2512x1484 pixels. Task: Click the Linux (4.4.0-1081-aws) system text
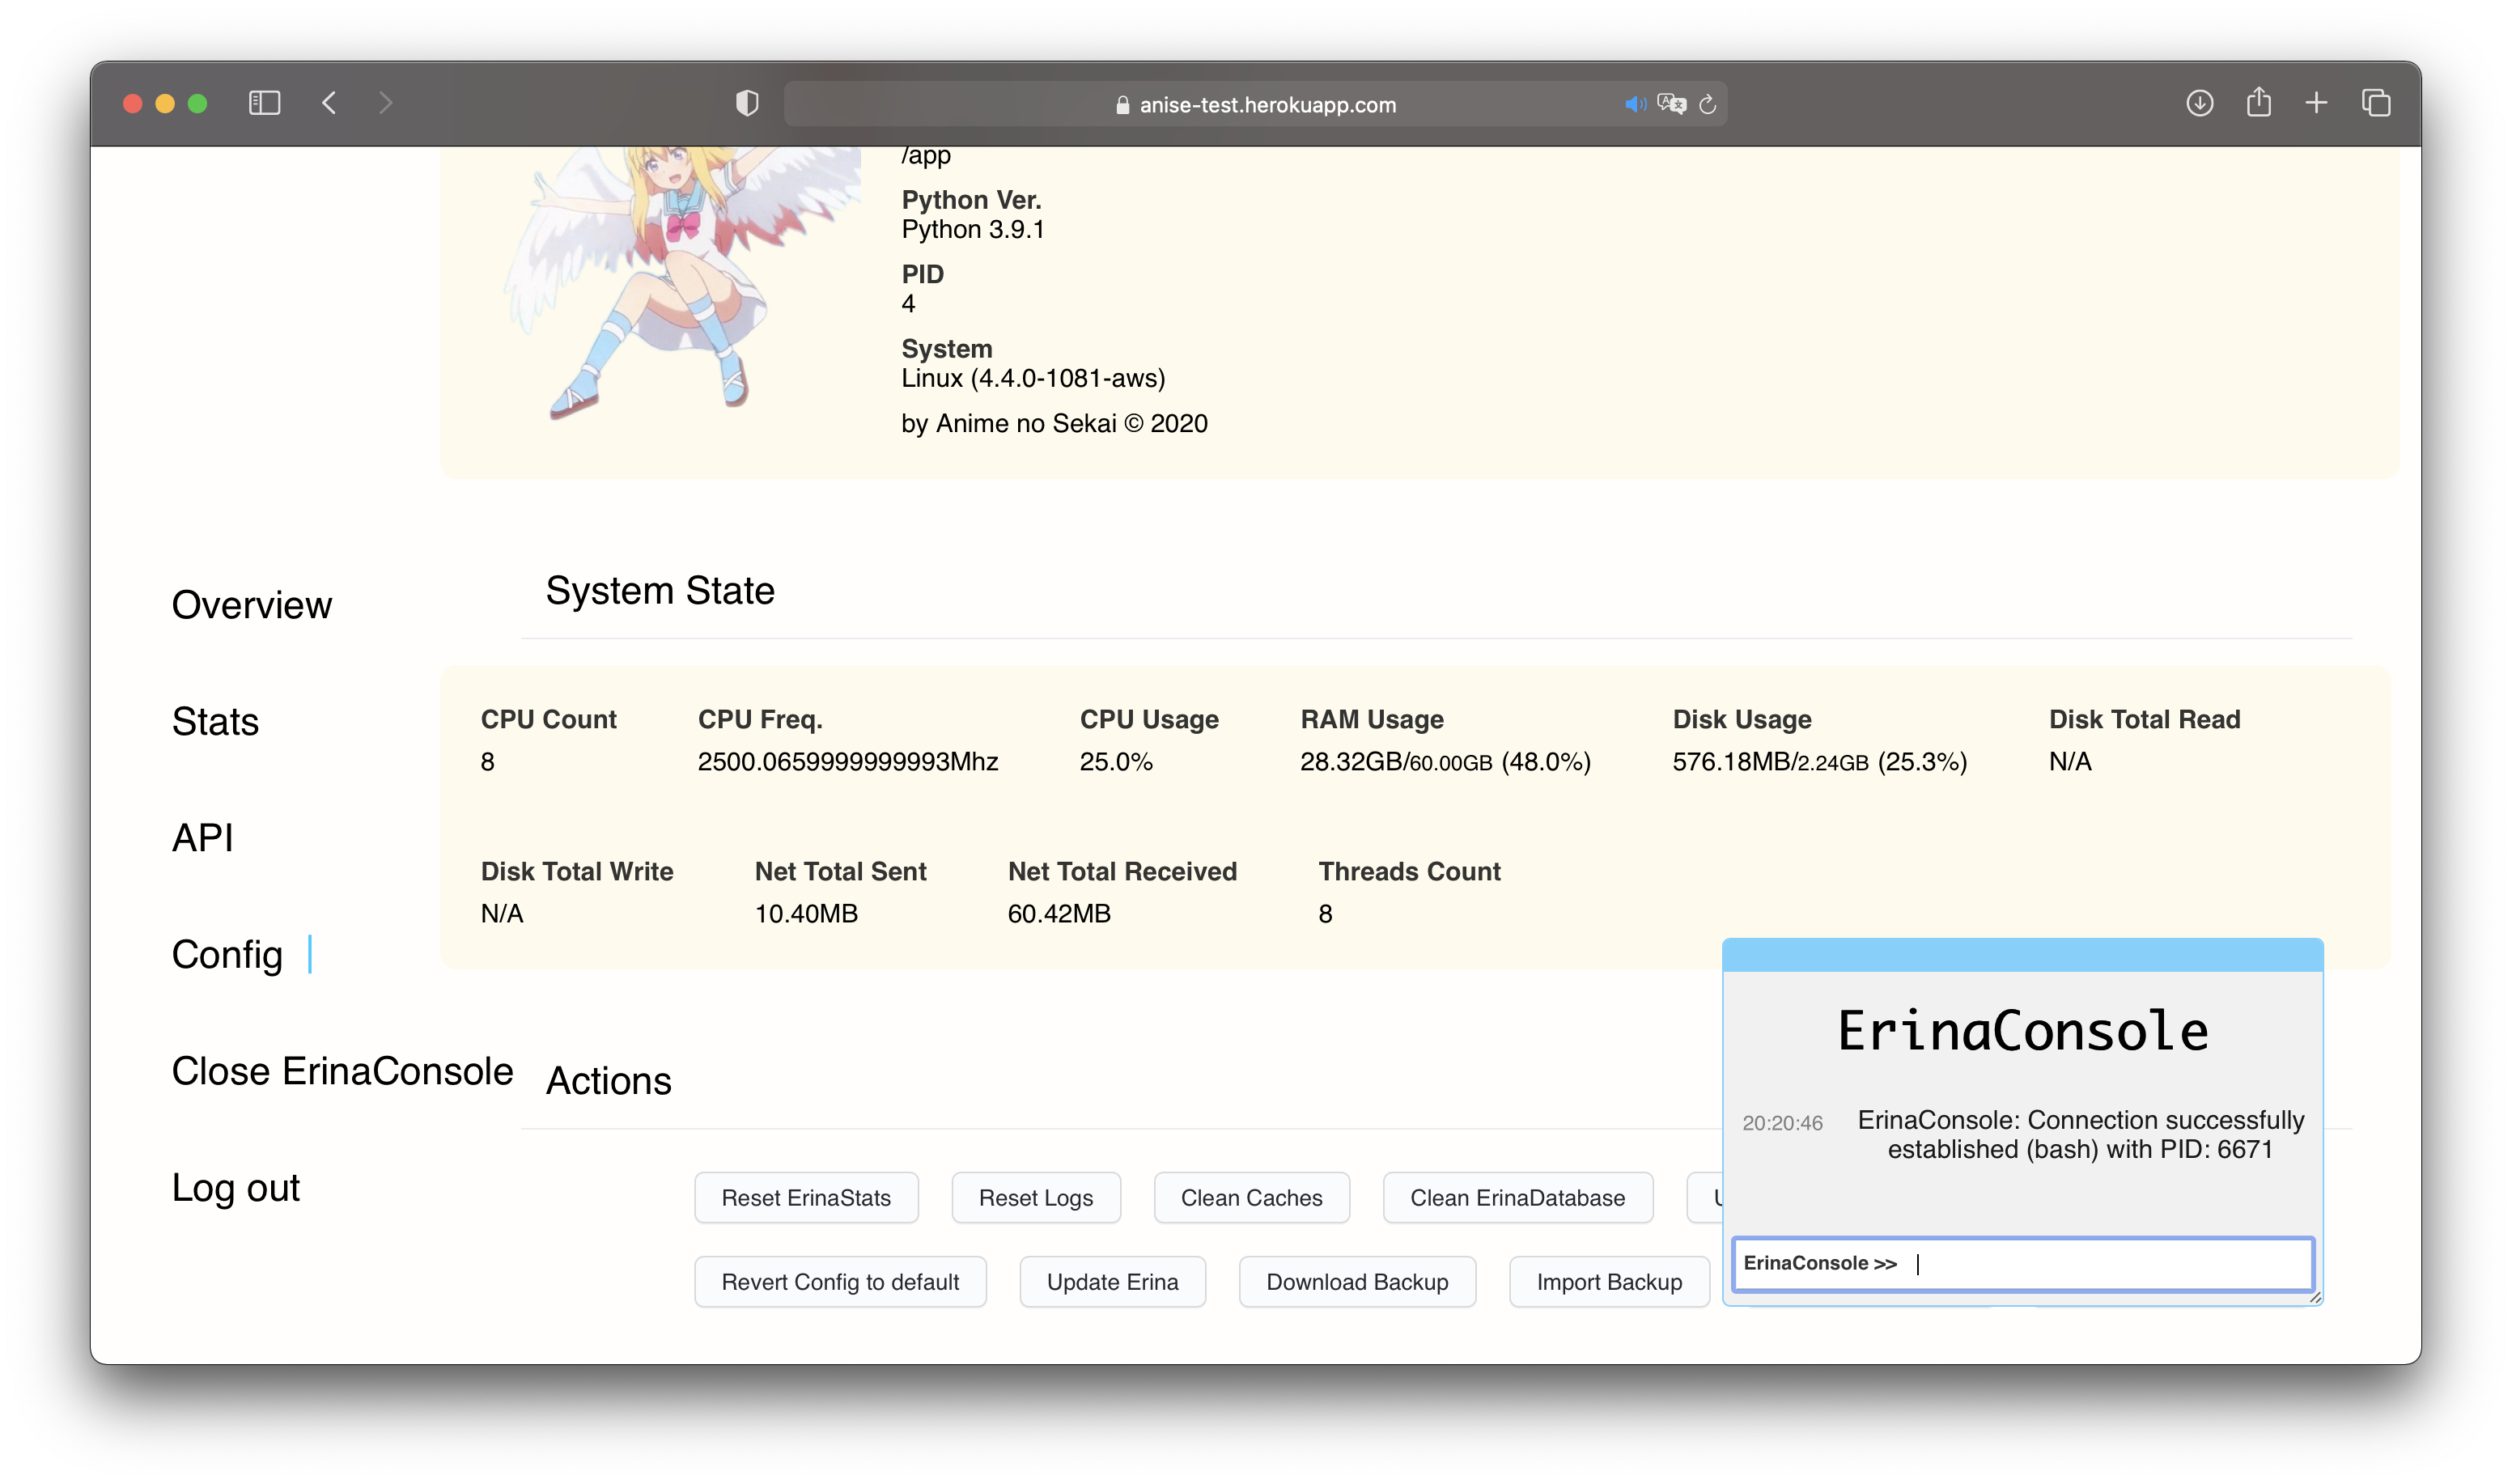(1033, 378)
